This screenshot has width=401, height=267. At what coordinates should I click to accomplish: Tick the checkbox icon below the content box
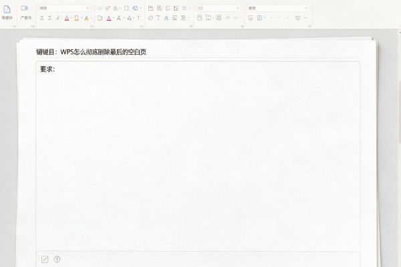coord(45,260)
